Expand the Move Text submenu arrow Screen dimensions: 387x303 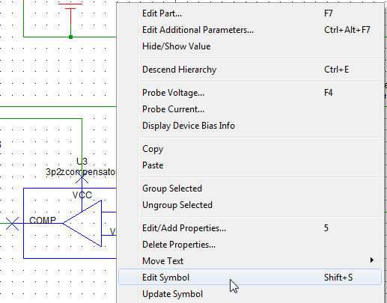[x=372, y=260]
